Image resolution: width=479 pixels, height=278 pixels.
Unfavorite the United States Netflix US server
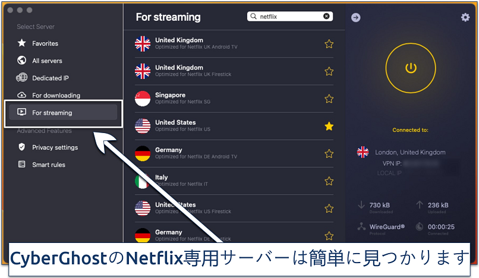(329, 126)
